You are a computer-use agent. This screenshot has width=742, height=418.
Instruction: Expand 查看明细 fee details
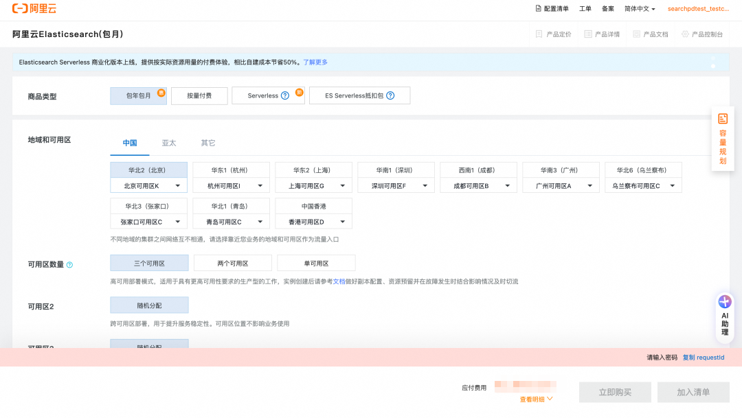[x=536, y=399]
